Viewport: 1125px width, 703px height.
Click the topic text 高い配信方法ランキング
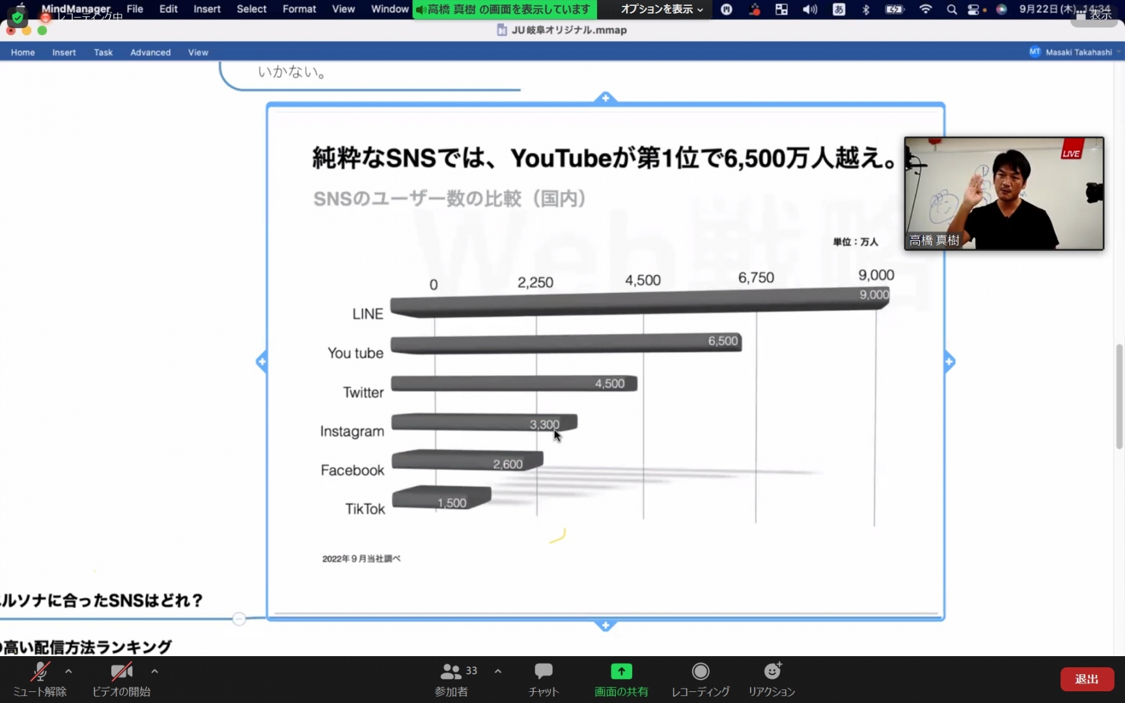86,647
